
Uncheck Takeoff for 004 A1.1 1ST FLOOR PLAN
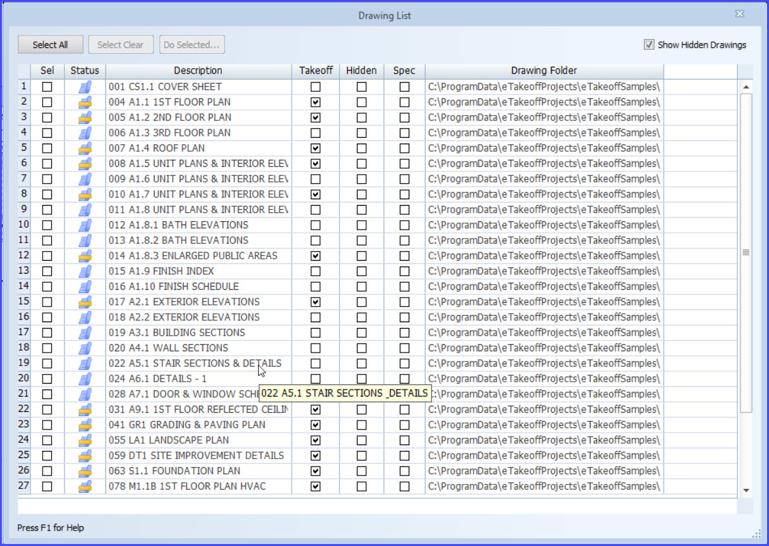(315, 102)
